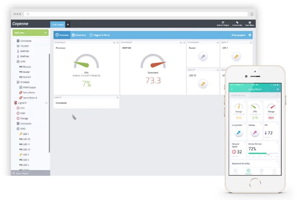
Task: Select LED 4 in the sidebar
Action: [24, 165]
